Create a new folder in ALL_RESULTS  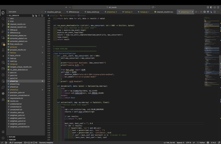click(36, 16)
